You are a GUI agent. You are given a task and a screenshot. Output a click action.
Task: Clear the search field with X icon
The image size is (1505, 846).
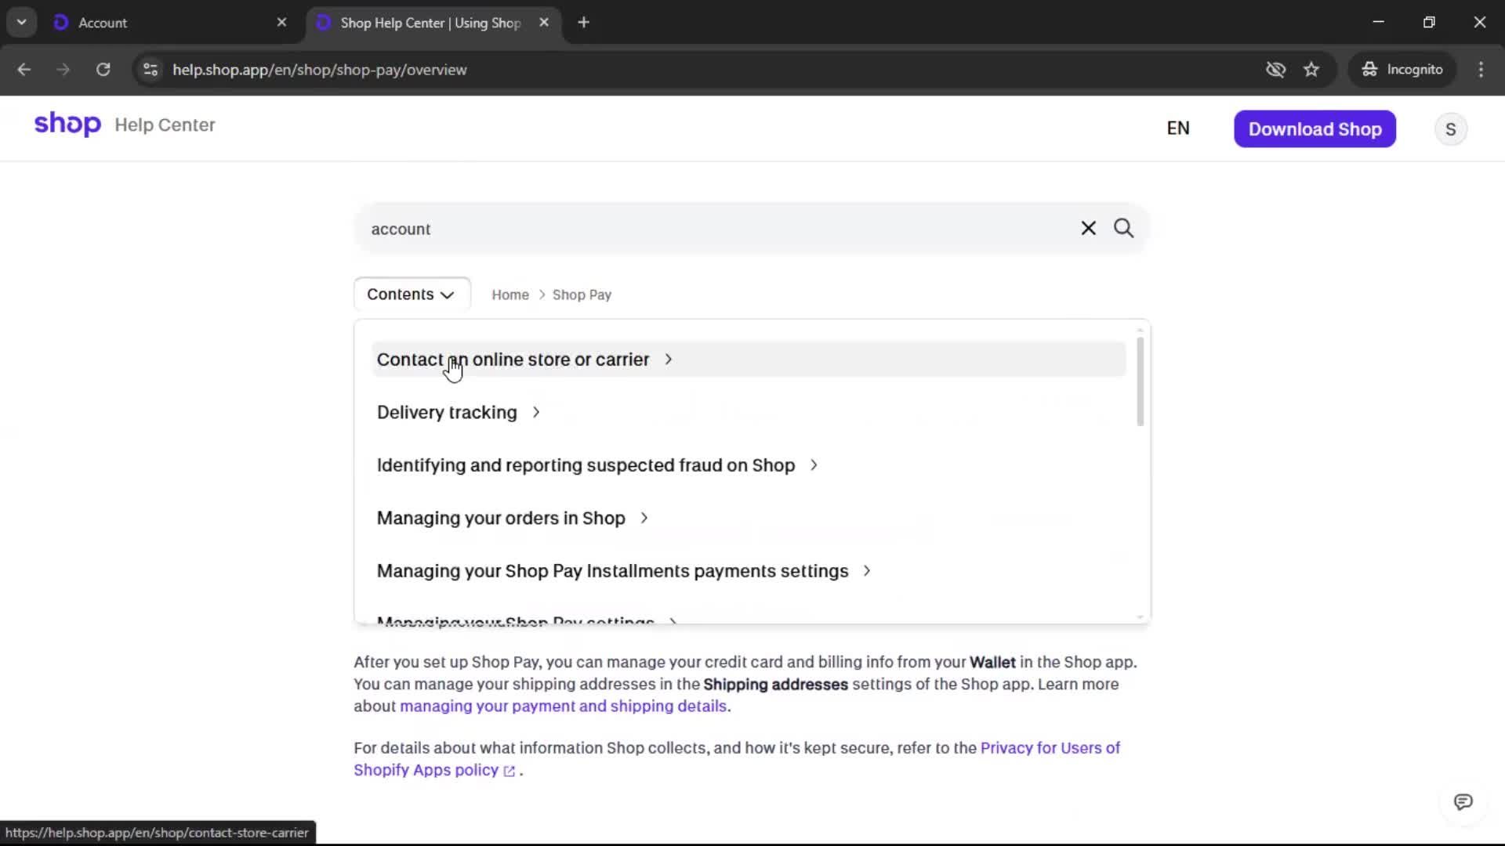click(x=1088, y=228)
